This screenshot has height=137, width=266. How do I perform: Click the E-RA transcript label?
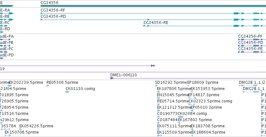pyautogui.click(x=5, y=10)
